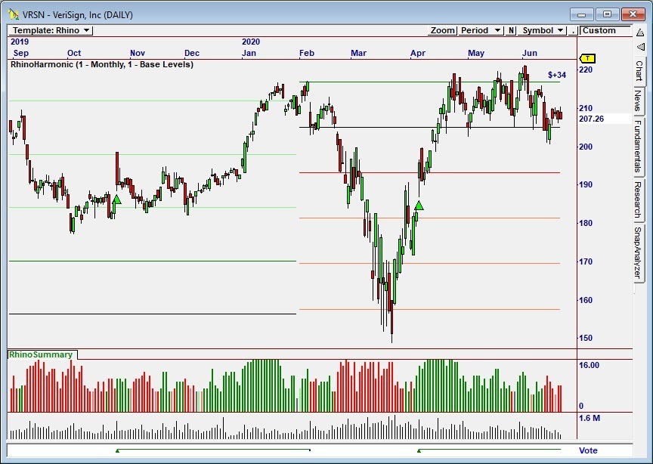
Task: Click the 1.6 M volume scale label
Action: point(590,418)
